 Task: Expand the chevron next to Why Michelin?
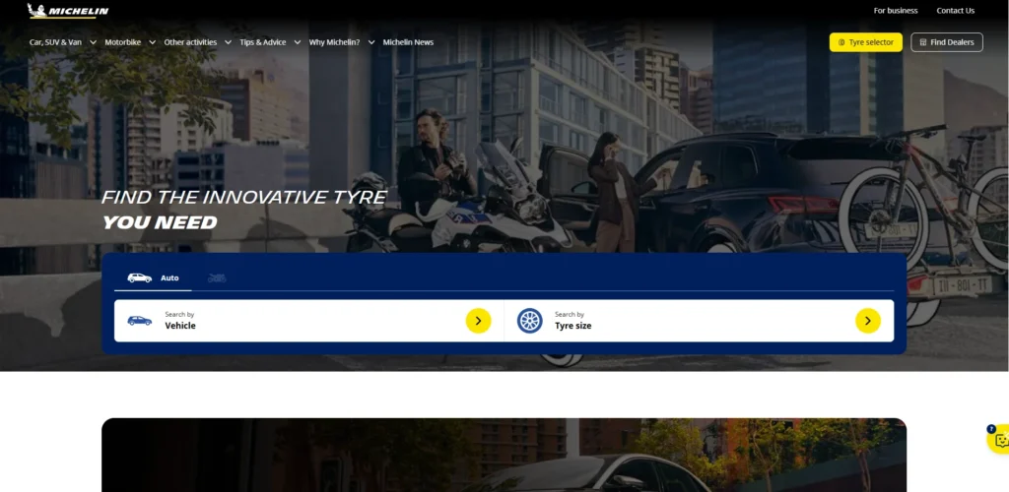click(371, 42)
